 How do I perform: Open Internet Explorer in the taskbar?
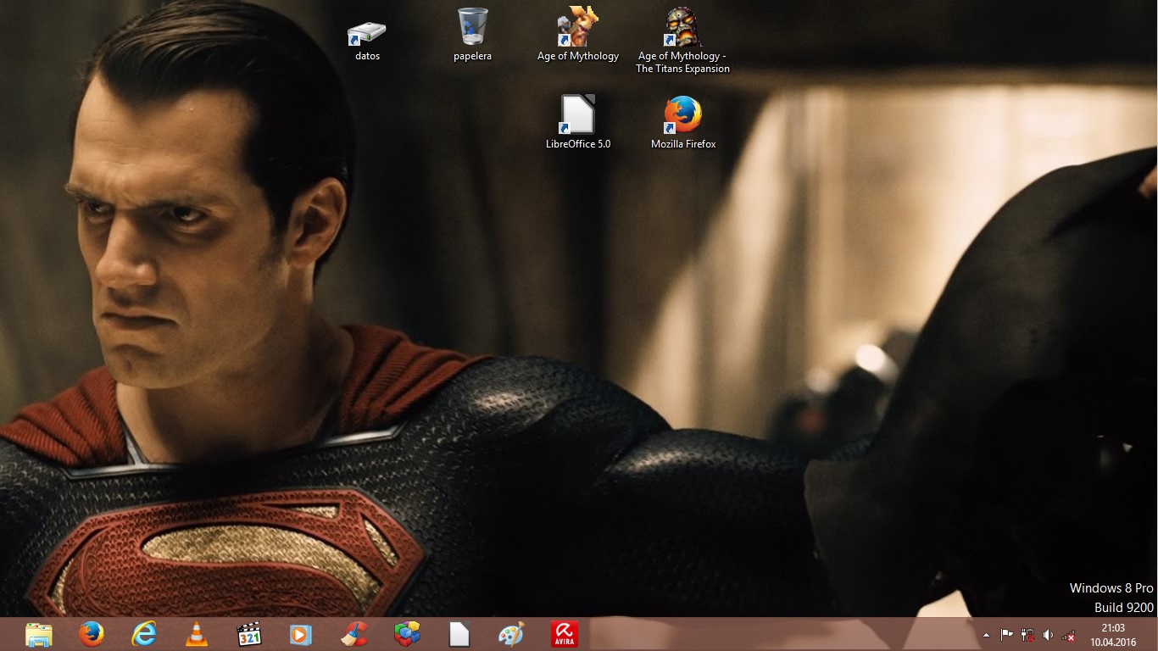144,634
